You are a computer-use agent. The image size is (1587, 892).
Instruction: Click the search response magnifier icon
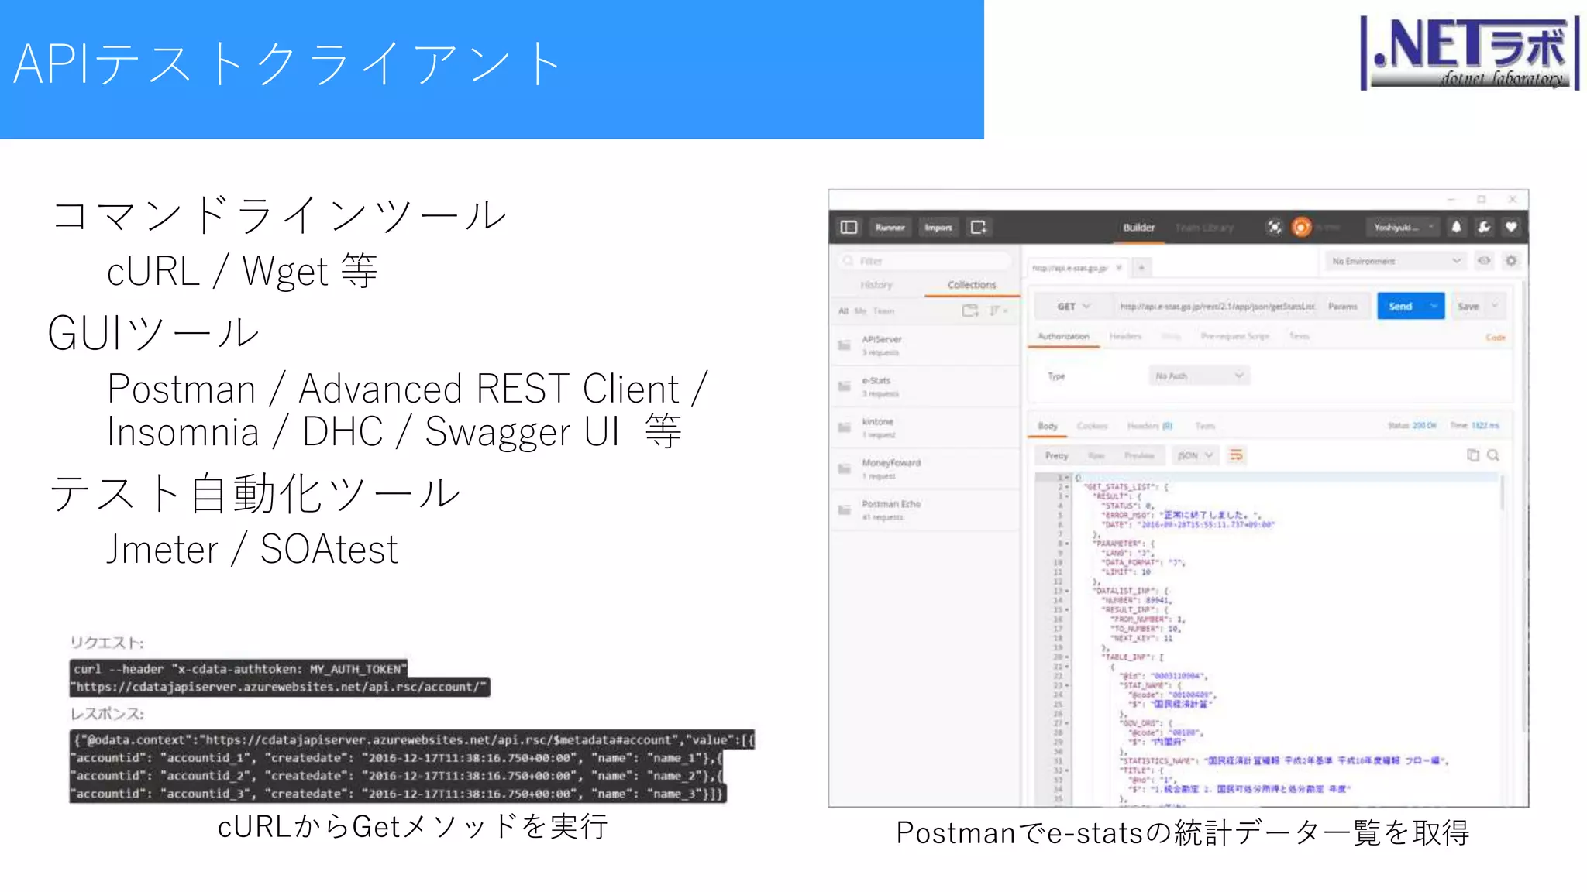click(x=1493, y=455)
